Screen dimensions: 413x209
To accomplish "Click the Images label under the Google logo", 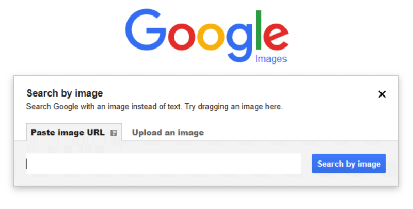I will [271, 59].
